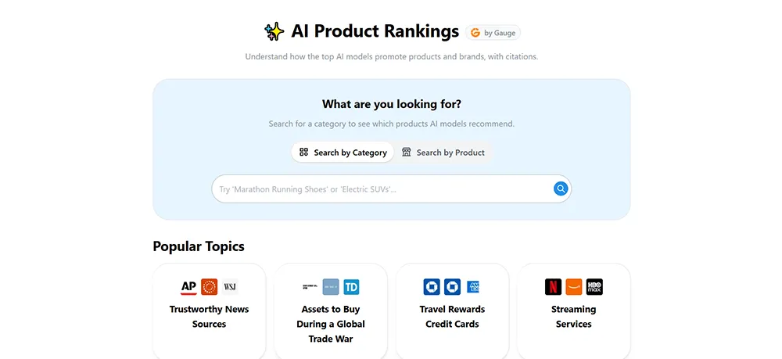Viewport: 782px width, 359px height.
Task: Click the HBO Max logo icon
Action: coord(594,287)
